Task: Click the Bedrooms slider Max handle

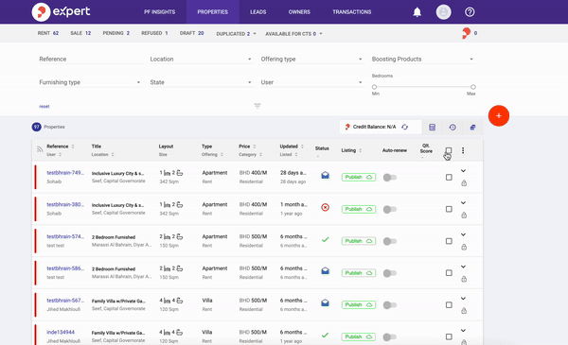Action: [472, 87]
